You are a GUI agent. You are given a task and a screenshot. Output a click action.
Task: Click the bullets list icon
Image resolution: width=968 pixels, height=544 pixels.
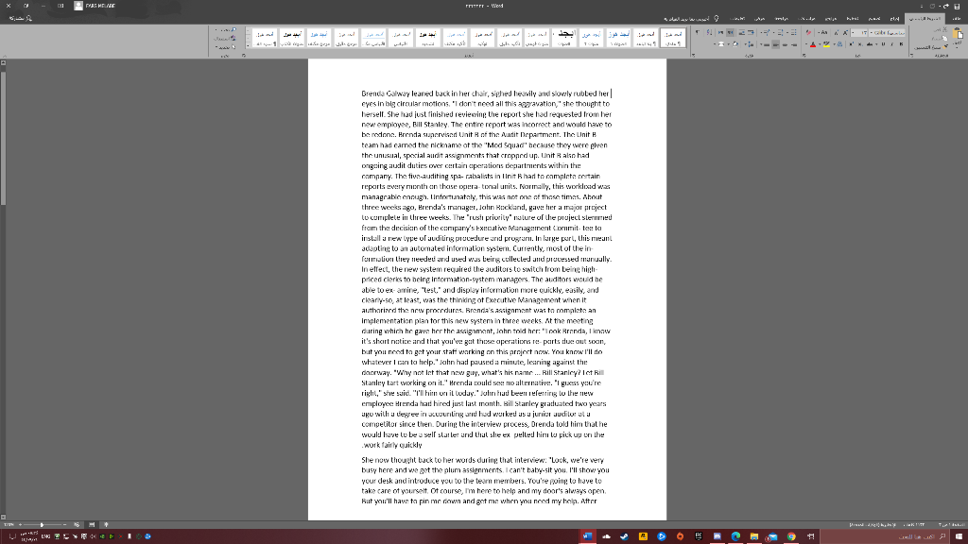[x=794, y=33]
